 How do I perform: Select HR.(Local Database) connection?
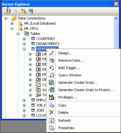point(40,23)
